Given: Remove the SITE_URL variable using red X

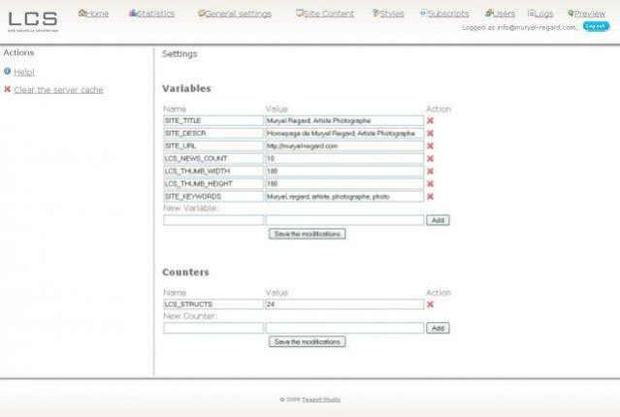Looking at the screenshot, I should tap(430, 146).
